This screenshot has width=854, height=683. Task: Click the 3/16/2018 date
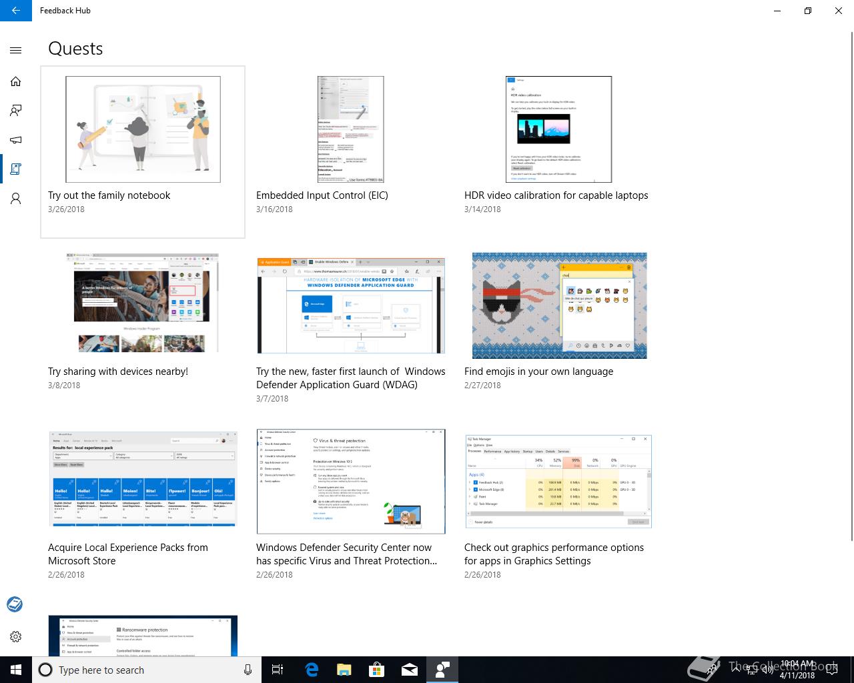[274, 209]
